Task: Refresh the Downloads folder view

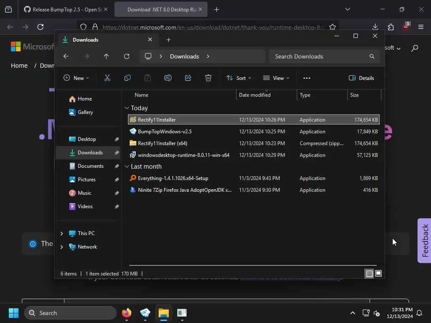Action: tap(127, 56)
